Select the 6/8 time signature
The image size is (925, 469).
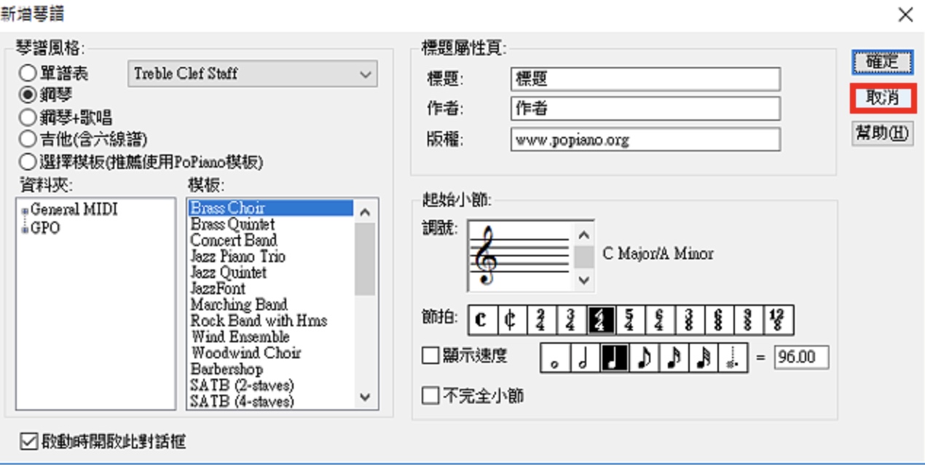(x=720, y=320)
